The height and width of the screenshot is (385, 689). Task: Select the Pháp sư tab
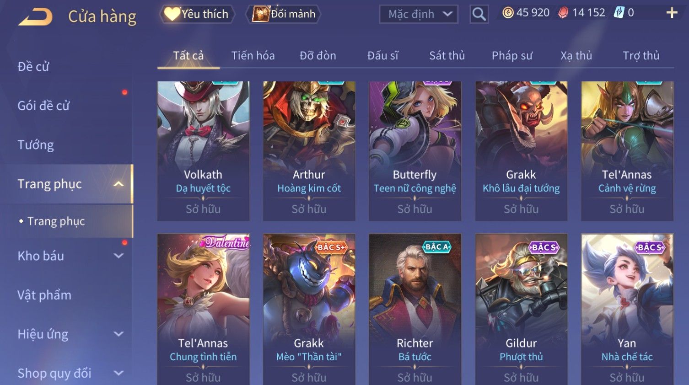tap(512, 56)
